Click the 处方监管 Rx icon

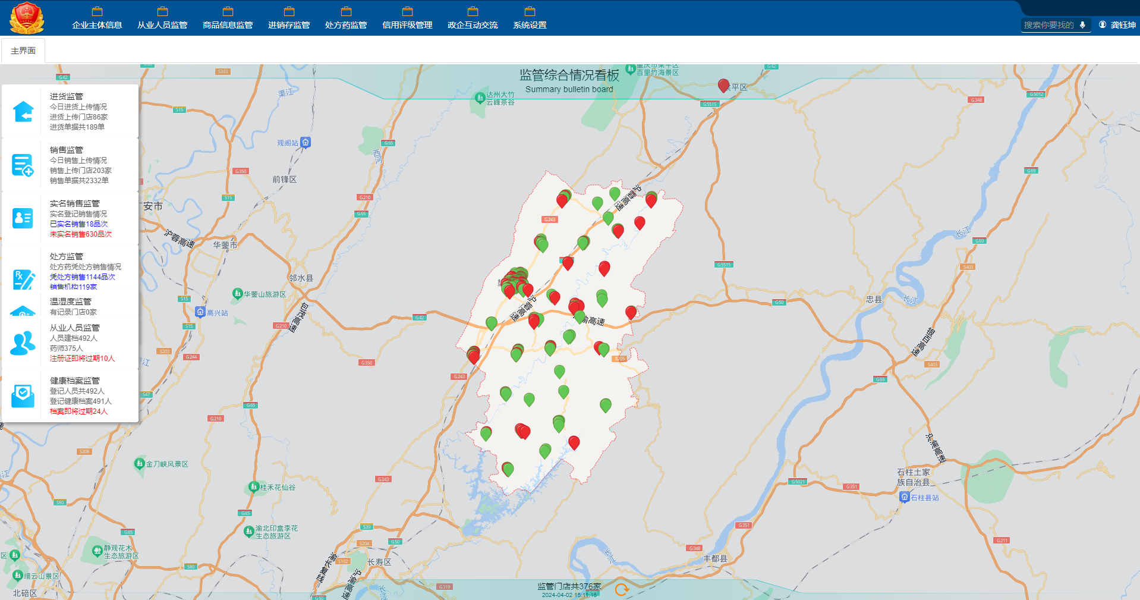point(24,279)
